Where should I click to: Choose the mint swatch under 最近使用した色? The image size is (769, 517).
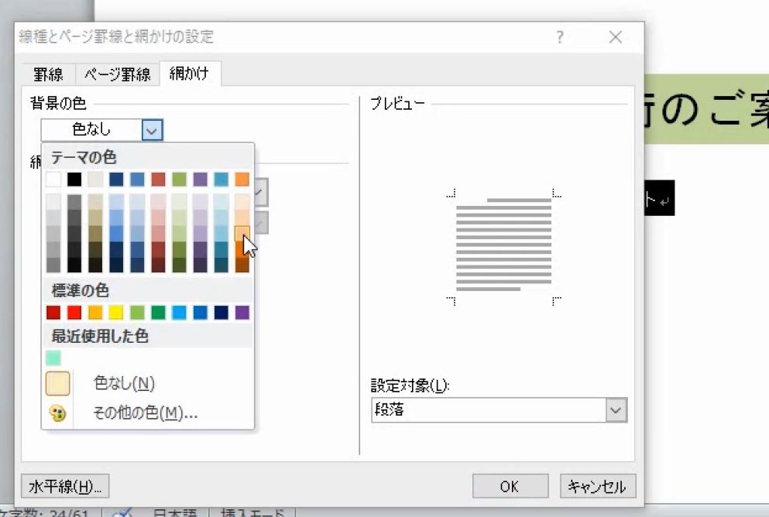pyautogui.click(x=53, y=358)
